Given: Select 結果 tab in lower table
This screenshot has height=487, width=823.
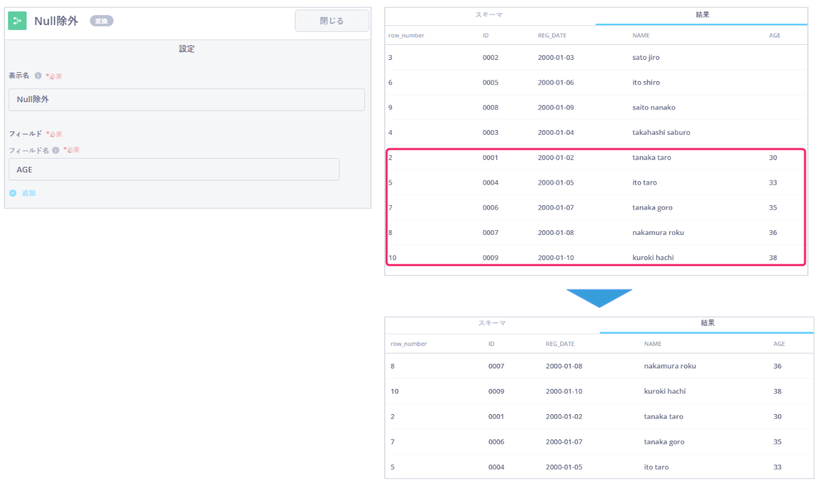Looking at the screenshot, I should (708, 323).
